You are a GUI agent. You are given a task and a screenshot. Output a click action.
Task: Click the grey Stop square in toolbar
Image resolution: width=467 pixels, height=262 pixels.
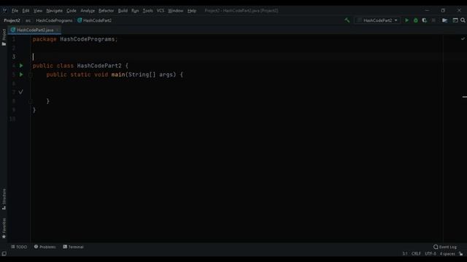click(x=433, y=20)
